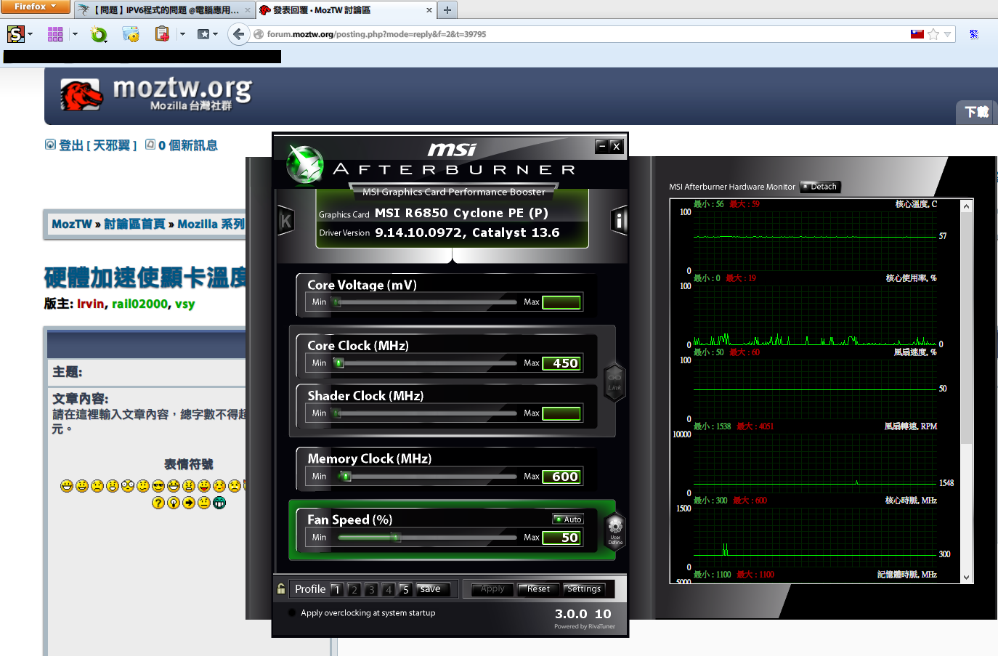Click the Firefox back arrow button

[238, 34]
